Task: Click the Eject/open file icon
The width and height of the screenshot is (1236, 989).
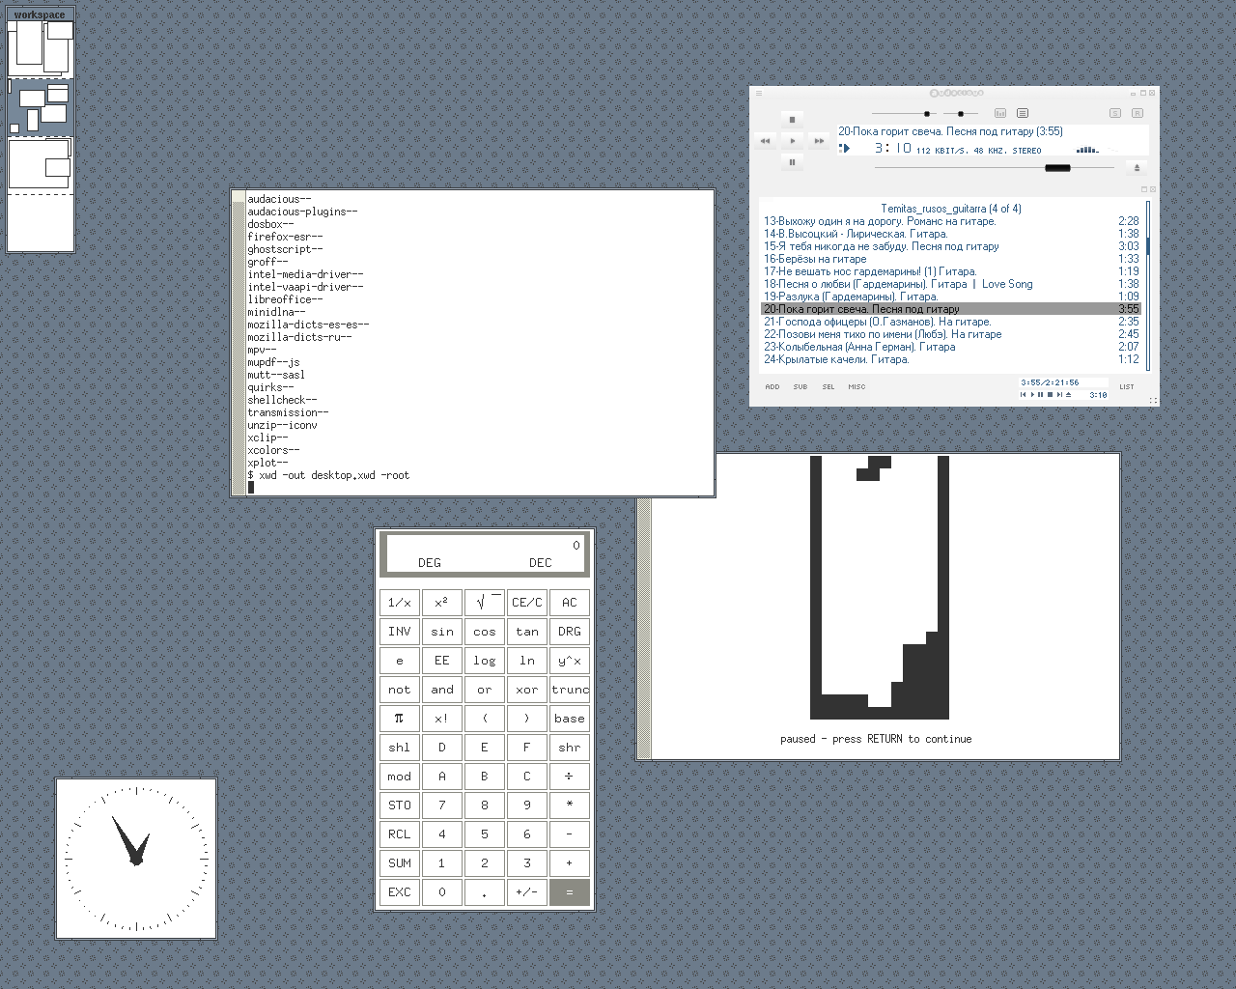Action: pyautogui.click(x=1137, y=168)
